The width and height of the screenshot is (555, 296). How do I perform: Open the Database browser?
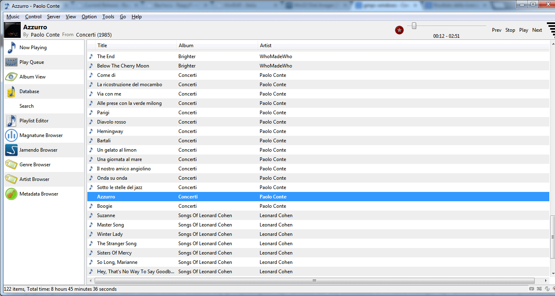(x=44, y=91)
